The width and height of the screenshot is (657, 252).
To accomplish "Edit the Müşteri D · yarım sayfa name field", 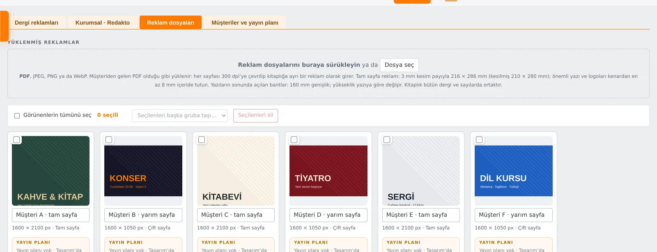I will point(328,215).
